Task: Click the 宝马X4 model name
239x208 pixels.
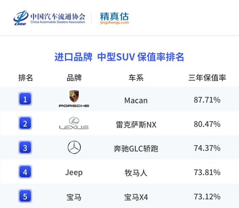Action: [x=136, y=197]
